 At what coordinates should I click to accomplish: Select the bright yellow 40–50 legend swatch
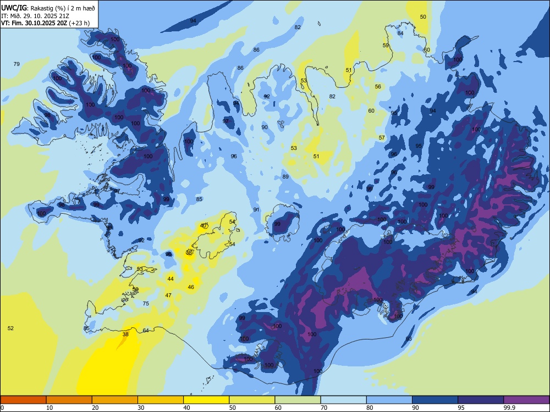[x=206, y=400]
